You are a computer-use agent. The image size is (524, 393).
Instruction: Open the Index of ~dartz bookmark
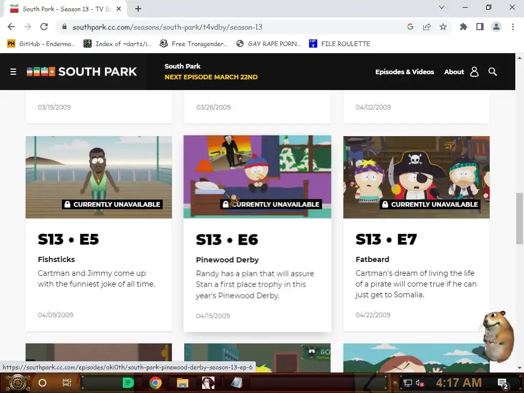click(x=117, y=44)
